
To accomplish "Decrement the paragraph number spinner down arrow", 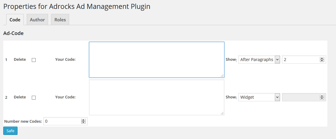I will click(322, 61).
